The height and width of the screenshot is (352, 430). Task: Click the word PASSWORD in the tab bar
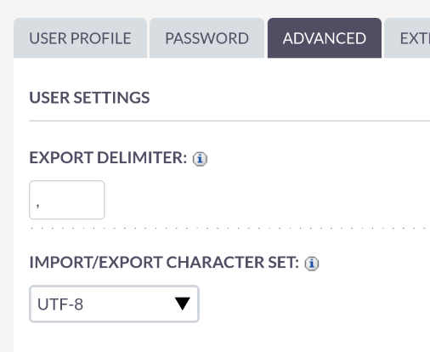click(x=207, y=38)
